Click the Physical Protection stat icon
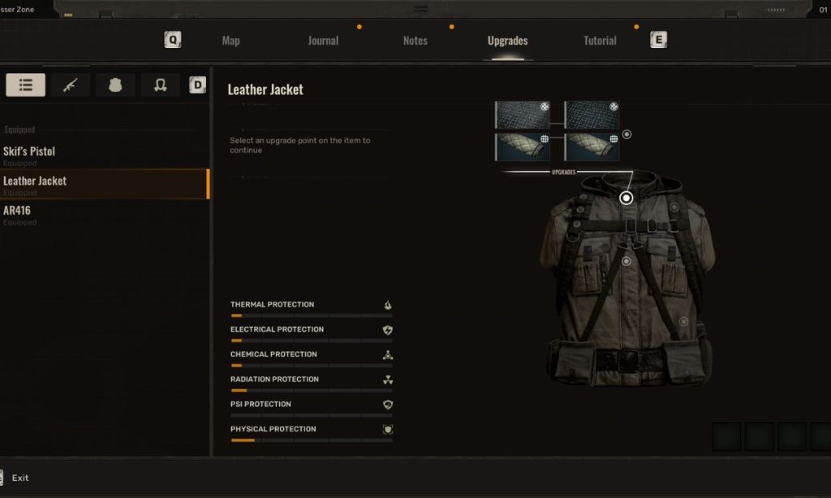Viewport: 831px width, 498px height. tap(388, 428)
